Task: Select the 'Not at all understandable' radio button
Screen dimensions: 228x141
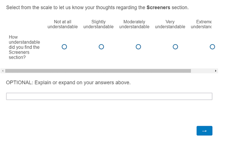Action: [x=64, y=47]
